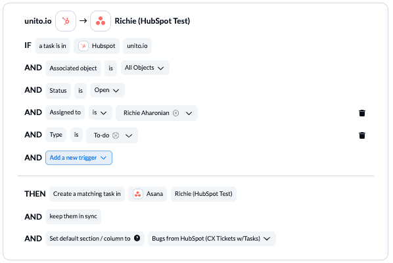
Task: Click the Associated object field chip
Action: coord(73,68)
